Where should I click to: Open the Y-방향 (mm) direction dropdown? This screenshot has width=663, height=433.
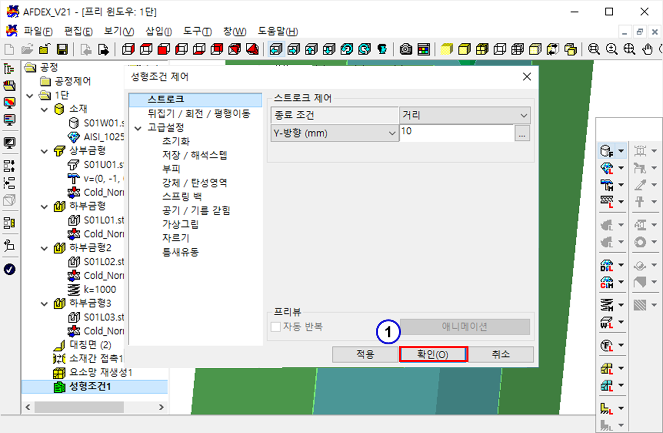tap(334, 133)
